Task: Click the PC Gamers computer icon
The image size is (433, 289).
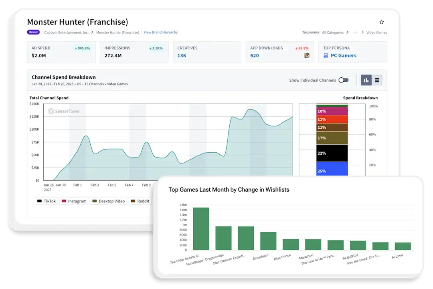Action: pyautogui.click(x=326, y=55)
